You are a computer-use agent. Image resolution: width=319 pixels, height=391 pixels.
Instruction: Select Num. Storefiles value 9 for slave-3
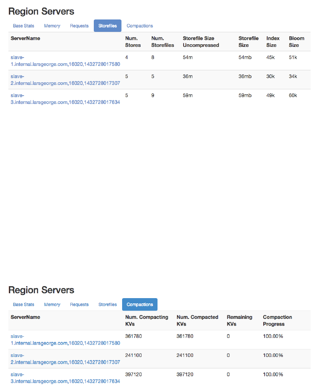point(153,95)
